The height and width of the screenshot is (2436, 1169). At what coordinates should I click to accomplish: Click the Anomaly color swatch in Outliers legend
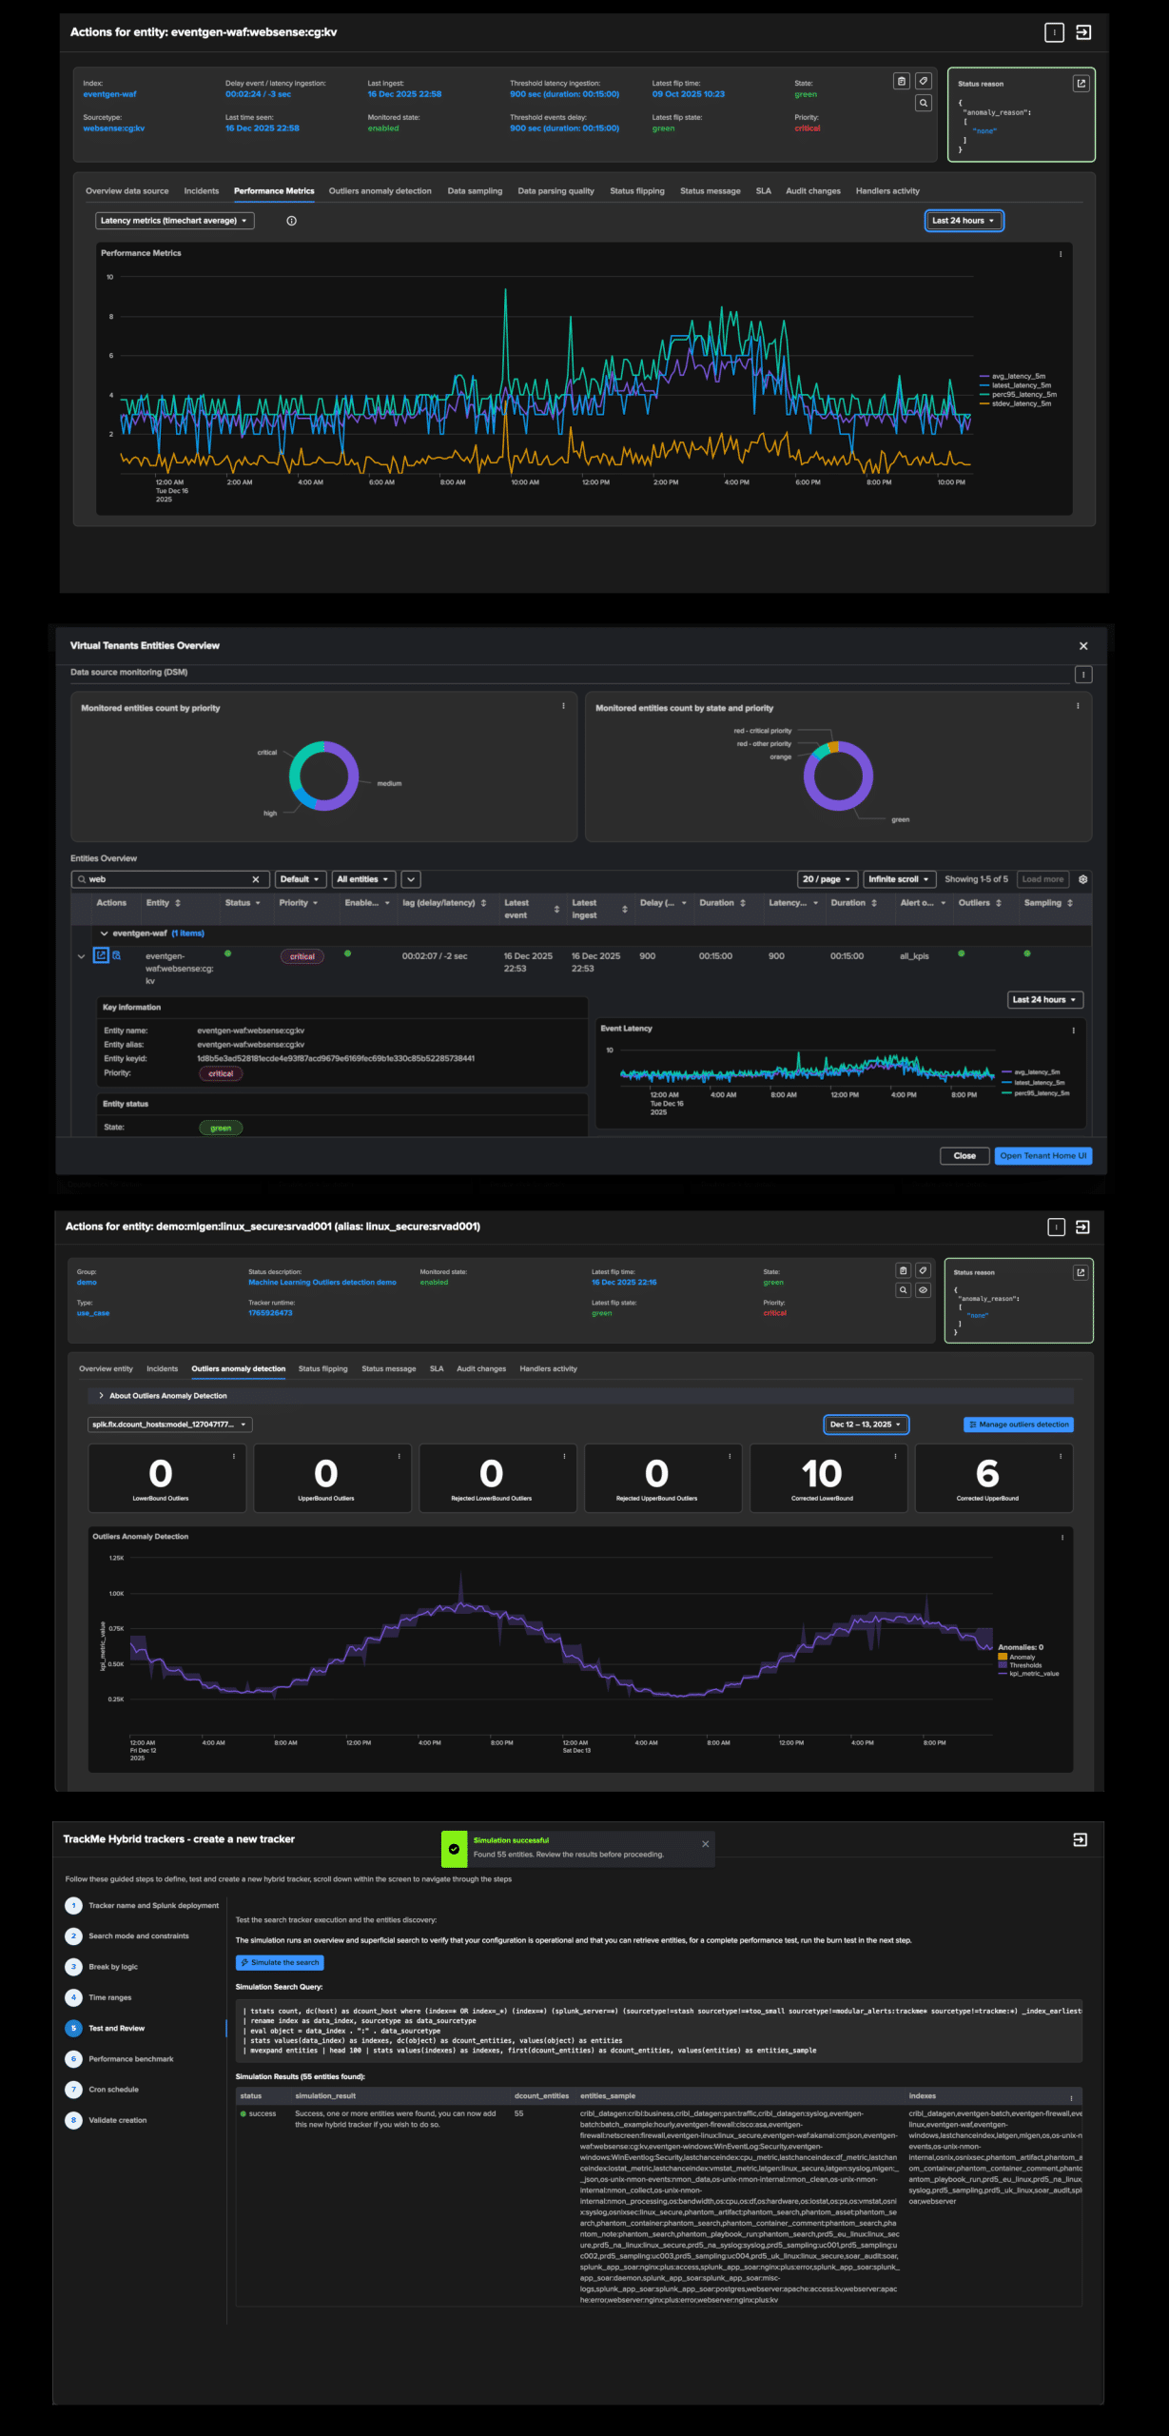tap(1003, 1657)
